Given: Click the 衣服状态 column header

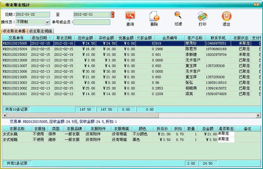Looking at the screenshot, I should tap(241, 38).
